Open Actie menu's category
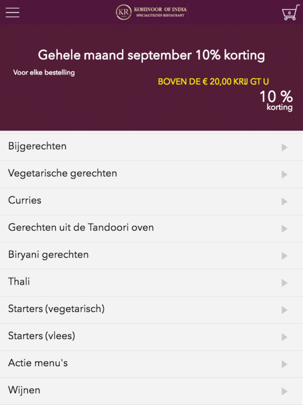This screenshot has width=303, height=405. point(38,363)
